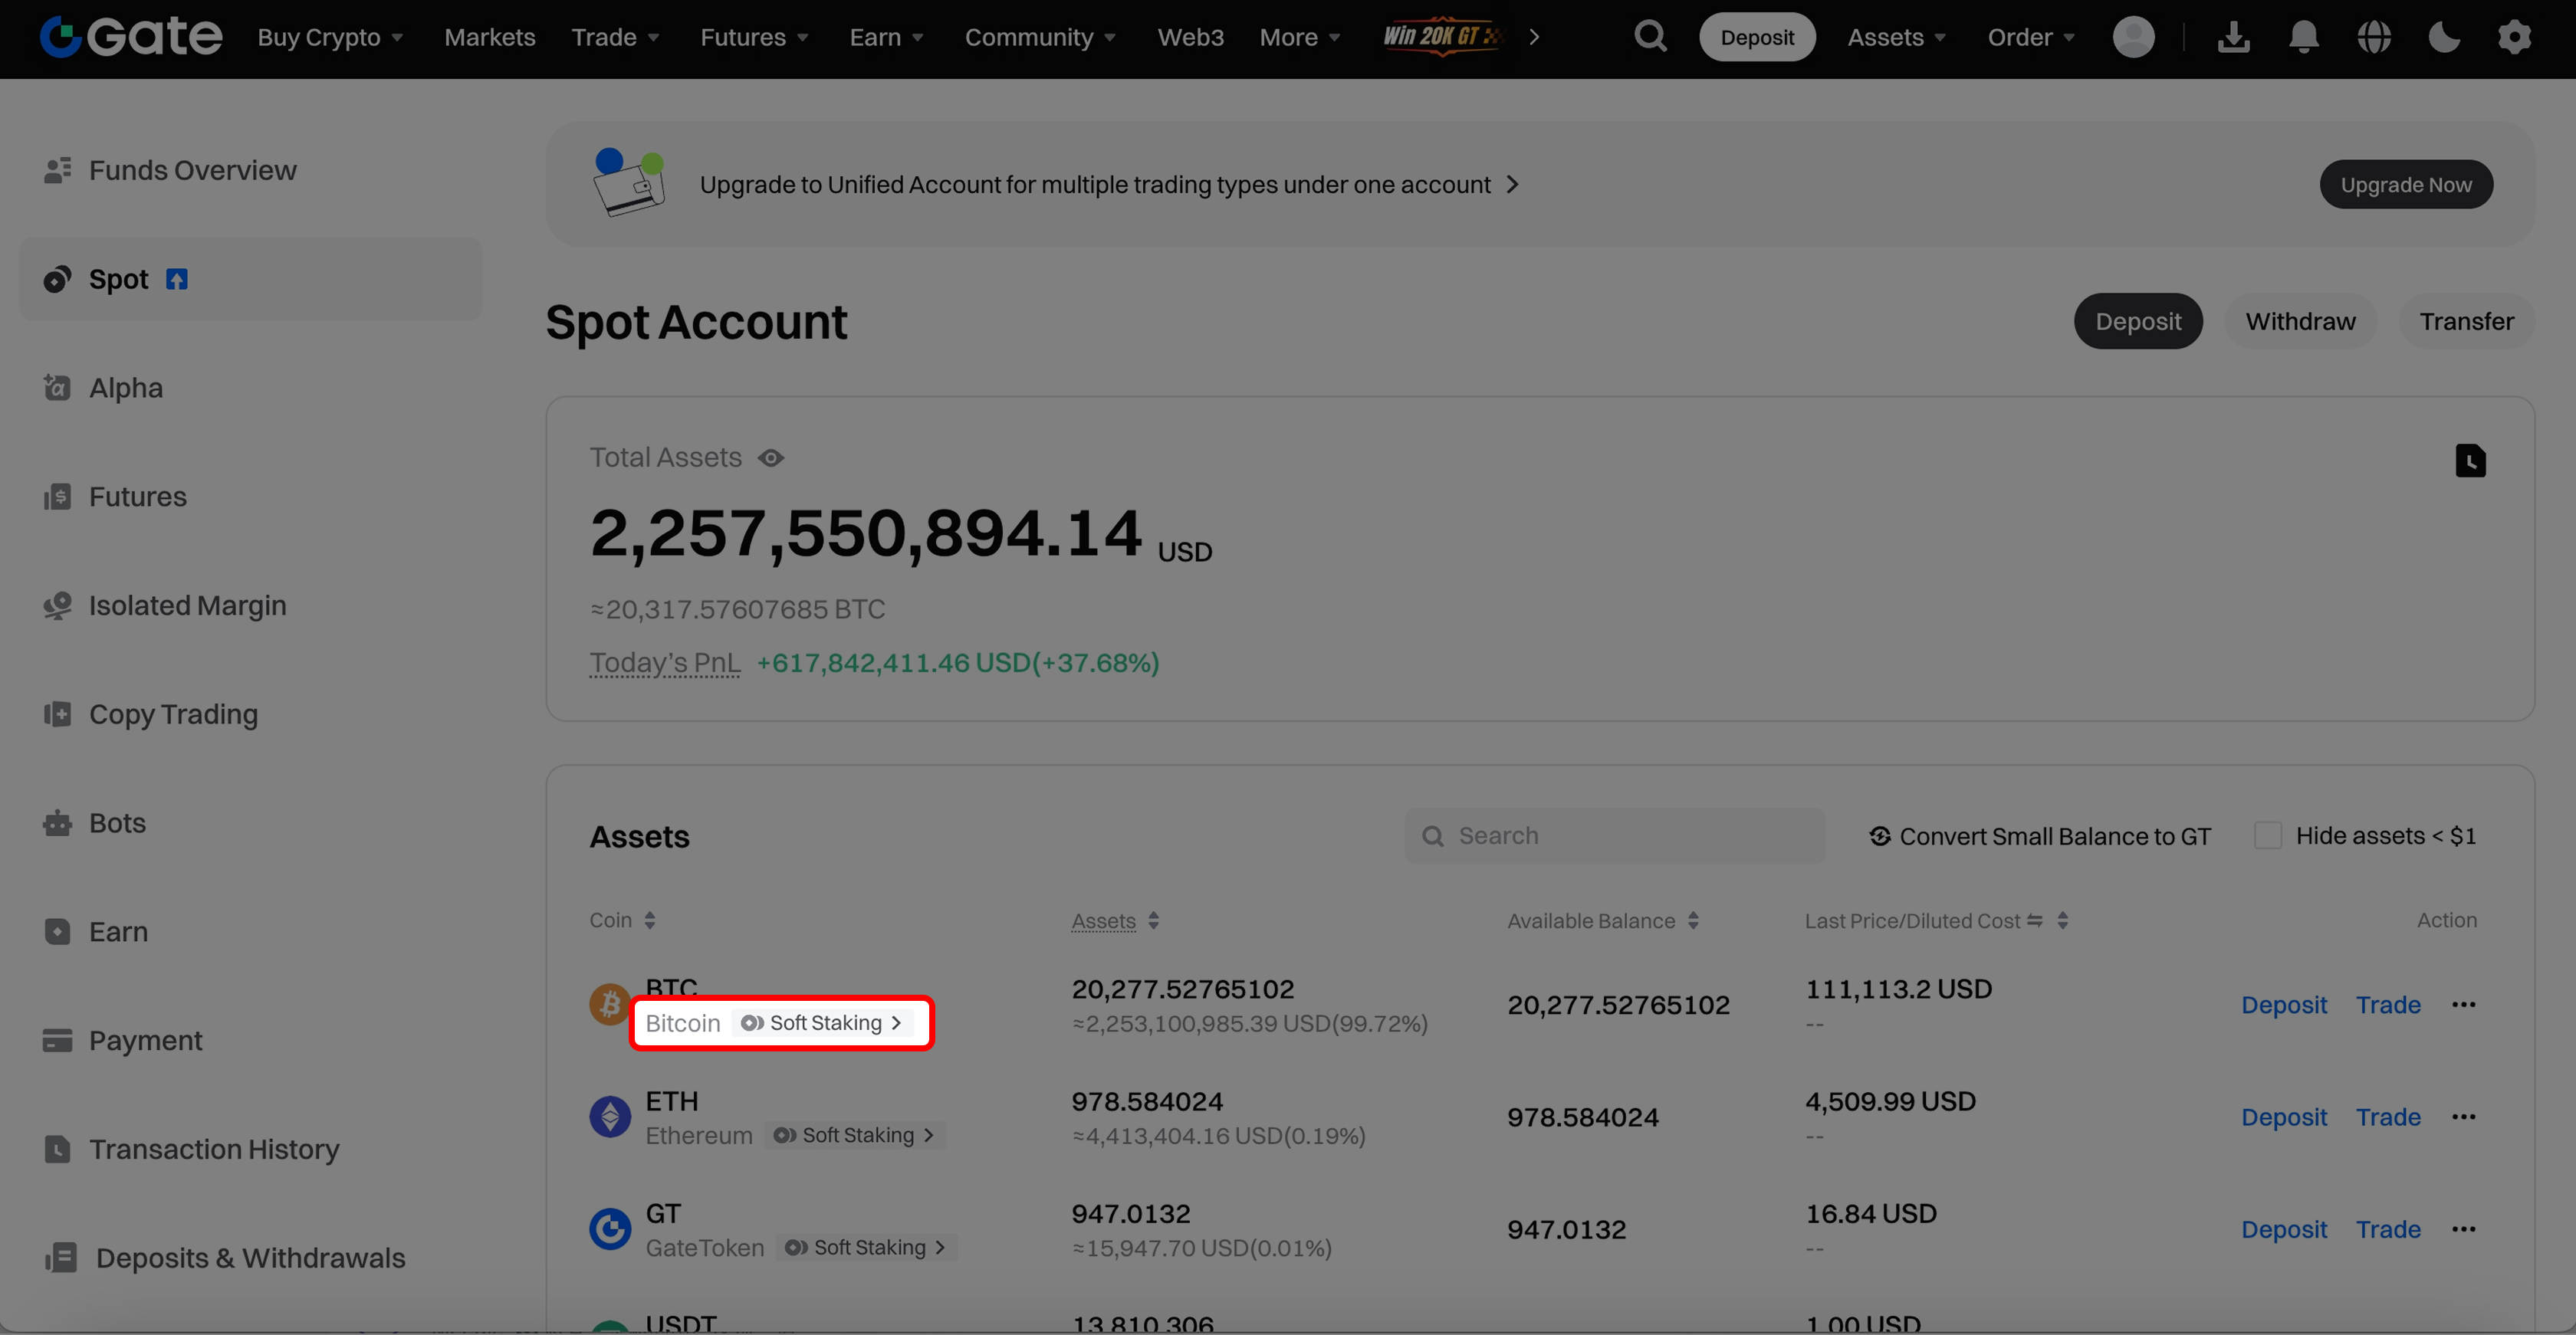Click the assets Search field

pyautogui.click(x=1614, y=835)
